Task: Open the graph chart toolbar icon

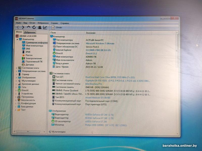Action: click(45, 27)
